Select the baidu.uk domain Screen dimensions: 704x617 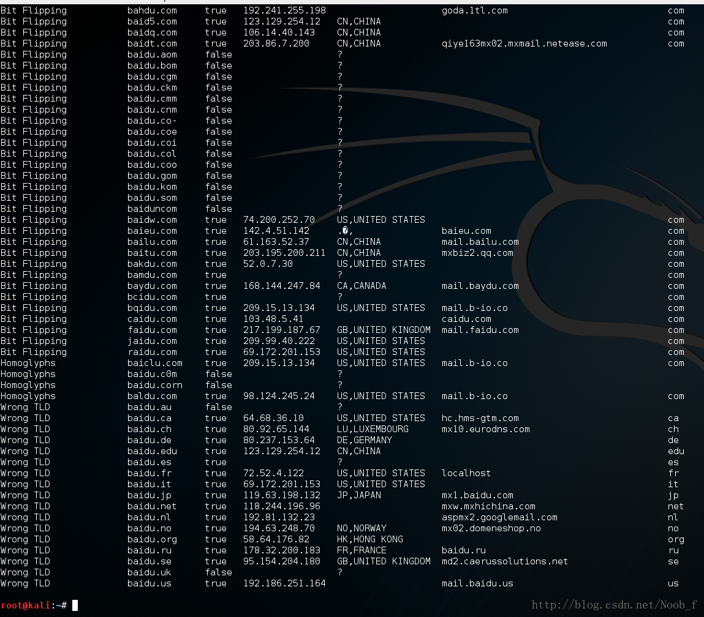[149, 572]
